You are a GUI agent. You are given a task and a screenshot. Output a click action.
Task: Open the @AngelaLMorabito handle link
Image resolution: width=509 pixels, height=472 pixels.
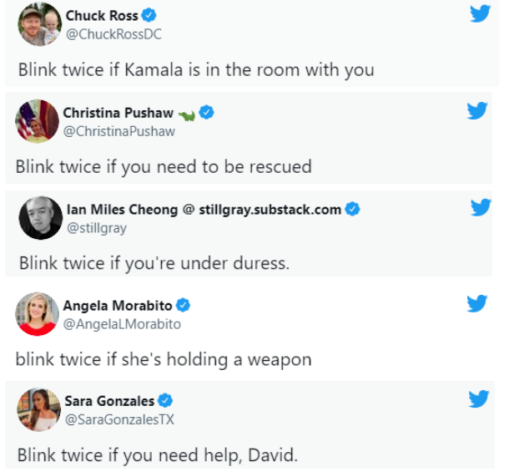[122, 324]
